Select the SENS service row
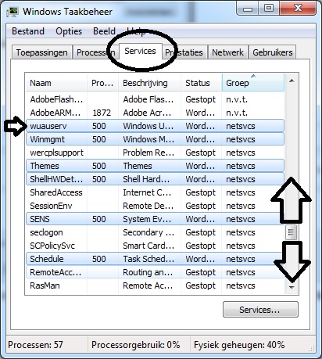This screenshot has height=359, width=322. (x=155, y=219)
